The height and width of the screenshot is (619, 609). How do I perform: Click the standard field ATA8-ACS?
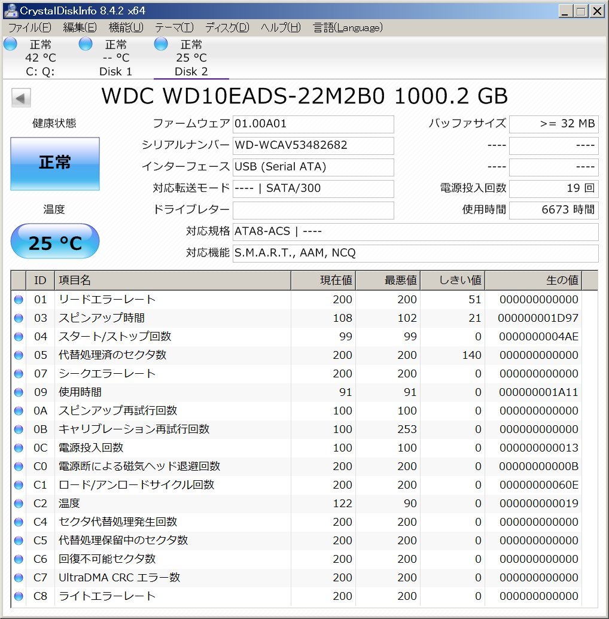click(416, 231)
